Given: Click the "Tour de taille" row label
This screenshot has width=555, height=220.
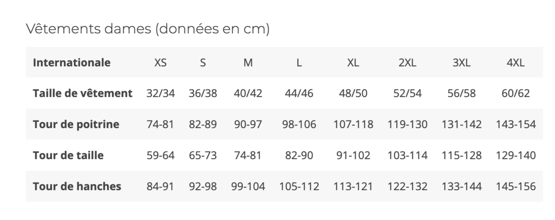Looking at the screenshot, I should coord(68,156).
